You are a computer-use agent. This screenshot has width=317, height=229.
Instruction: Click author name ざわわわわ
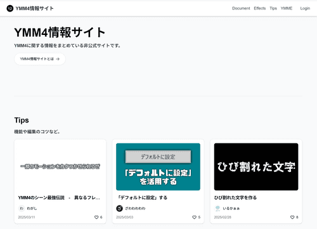click(x=135, y=208)
